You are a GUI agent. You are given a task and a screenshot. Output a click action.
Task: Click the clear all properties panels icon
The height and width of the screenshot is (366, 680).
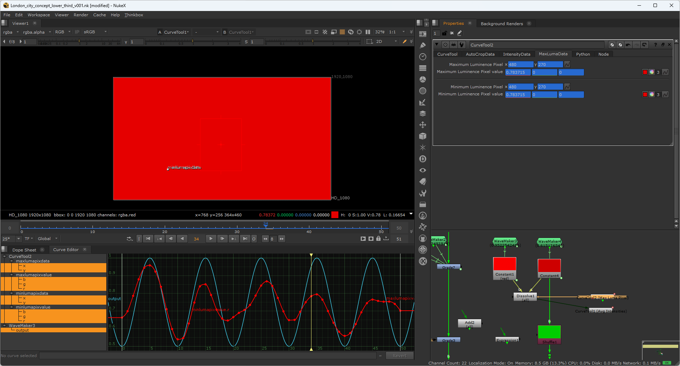(452, 33)
